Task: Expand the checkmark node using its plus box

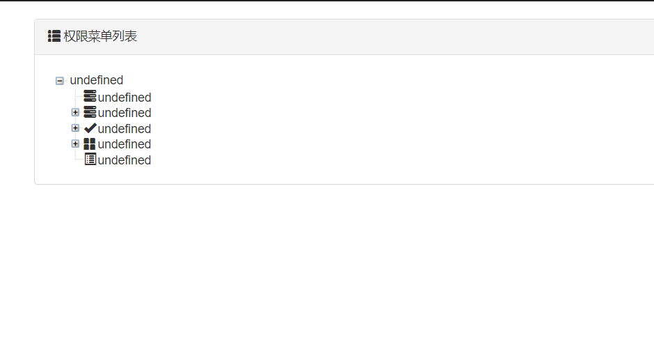Action: click(75, 128)
